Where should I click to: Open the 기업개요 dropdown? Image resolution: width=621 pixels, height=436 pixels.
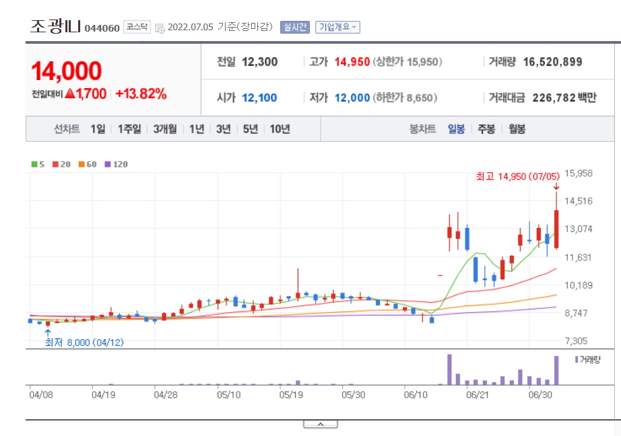point(337,27)
